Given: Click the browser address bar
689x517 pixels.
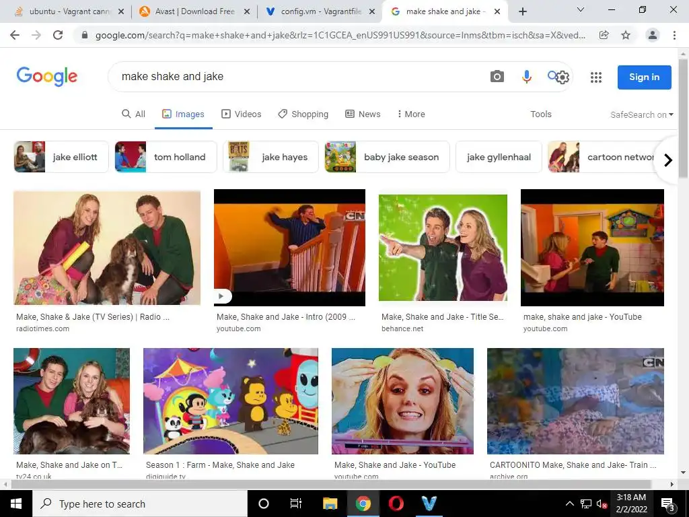Looking at the screenshot, I should (338, 35).
